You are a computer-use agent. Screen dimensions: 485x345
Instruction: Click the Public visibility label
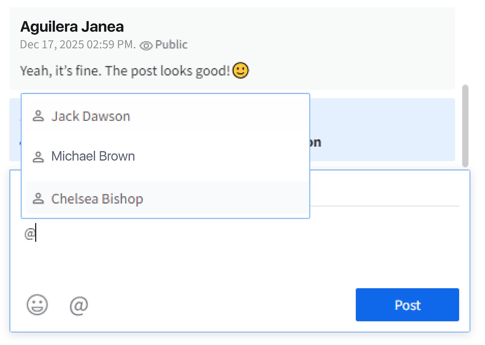pyautogui.click(x=171, y=45)
